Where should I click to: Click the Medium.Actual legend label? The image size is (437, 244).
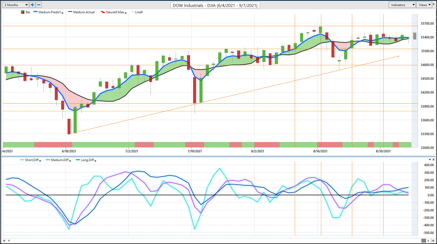84,12
